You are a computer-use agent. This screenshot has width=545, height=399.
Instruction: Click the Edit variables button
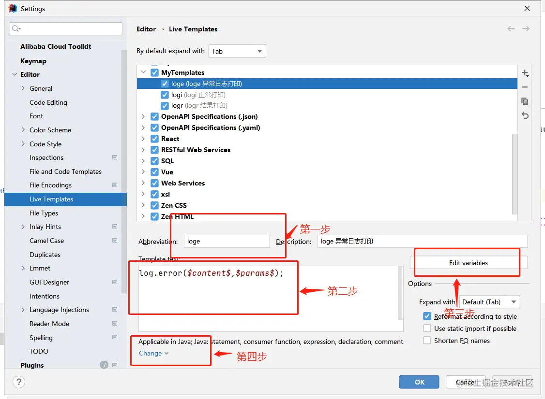click(x=469, y=263)
